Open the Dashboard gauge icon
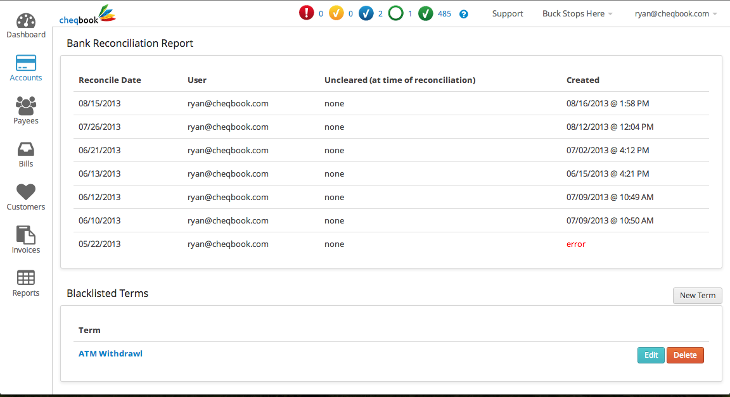730x397 pixels. (26, 20)
